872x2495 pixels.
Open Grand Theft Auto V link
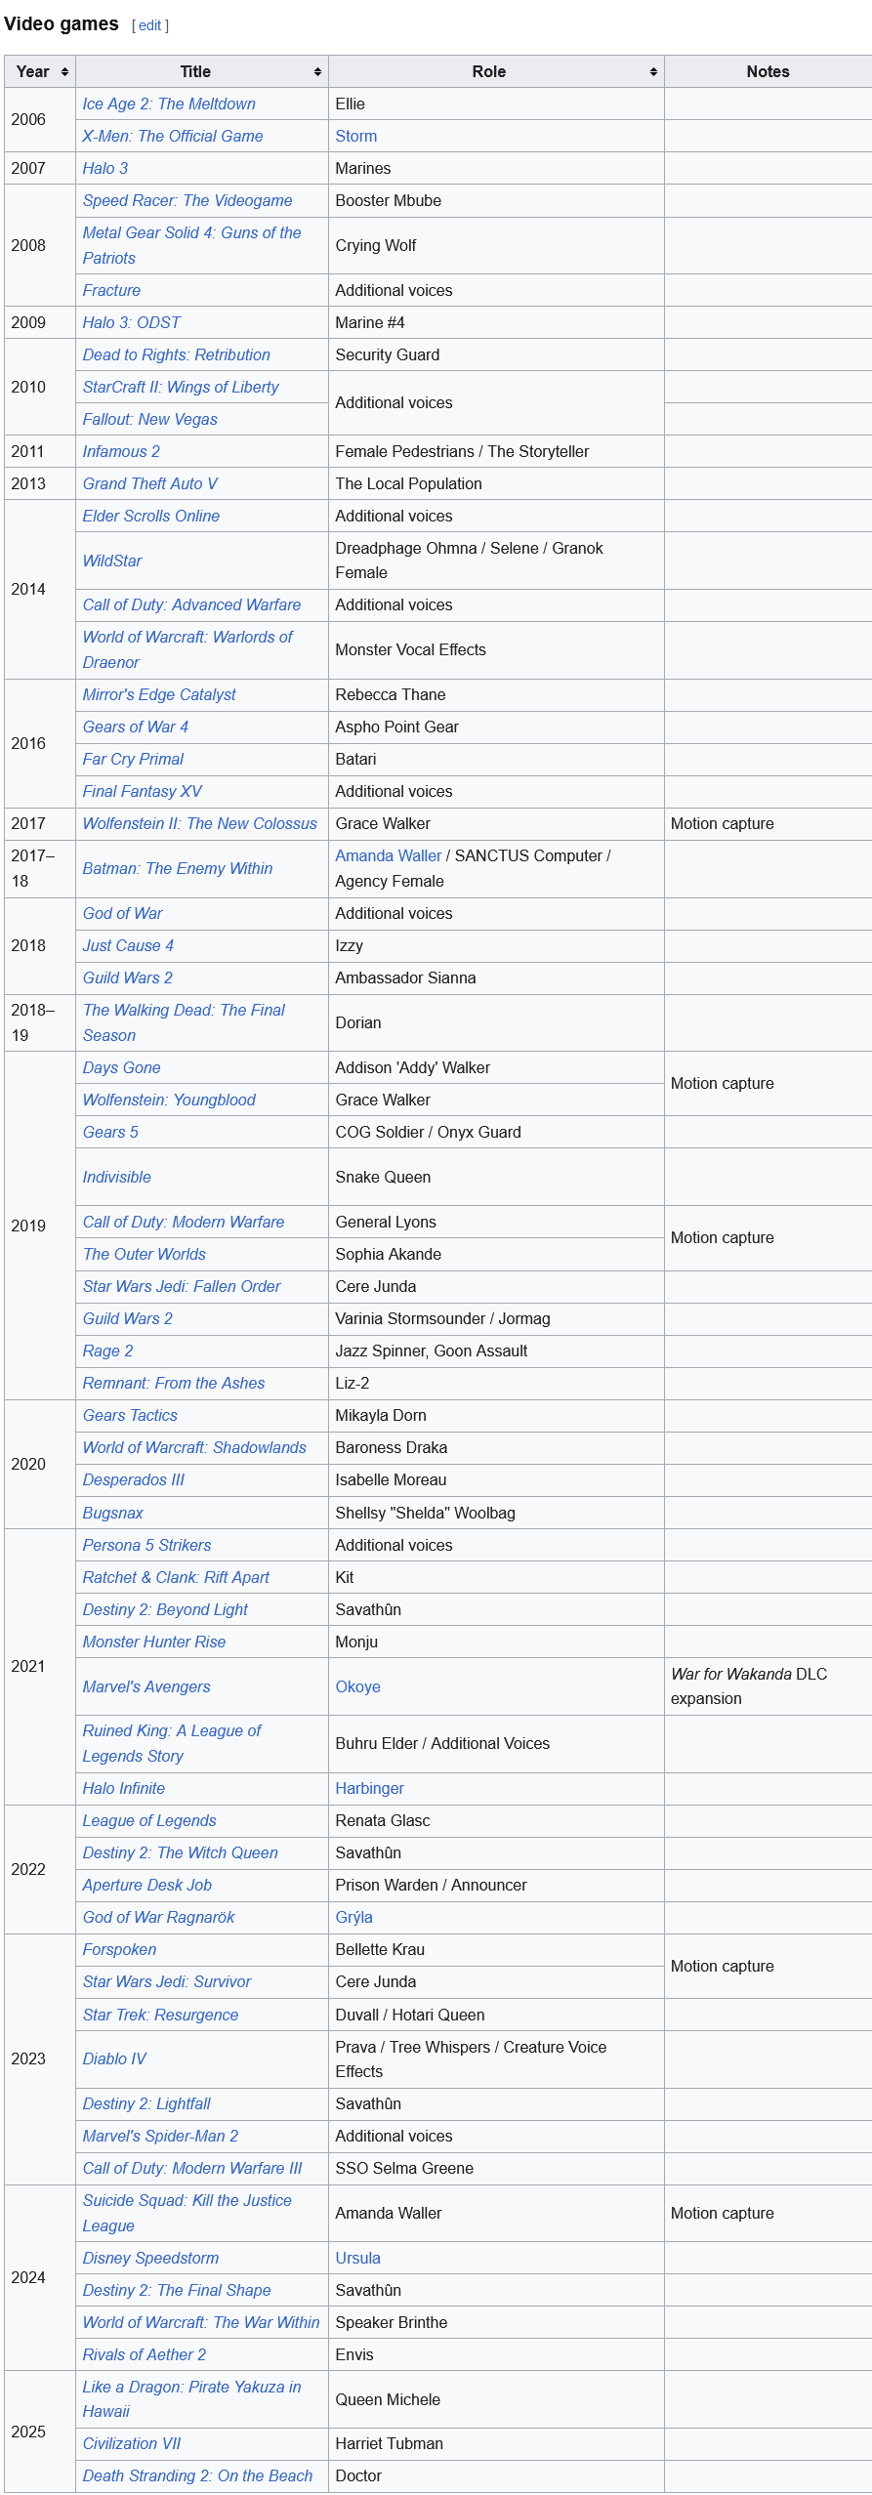(150, 484)
